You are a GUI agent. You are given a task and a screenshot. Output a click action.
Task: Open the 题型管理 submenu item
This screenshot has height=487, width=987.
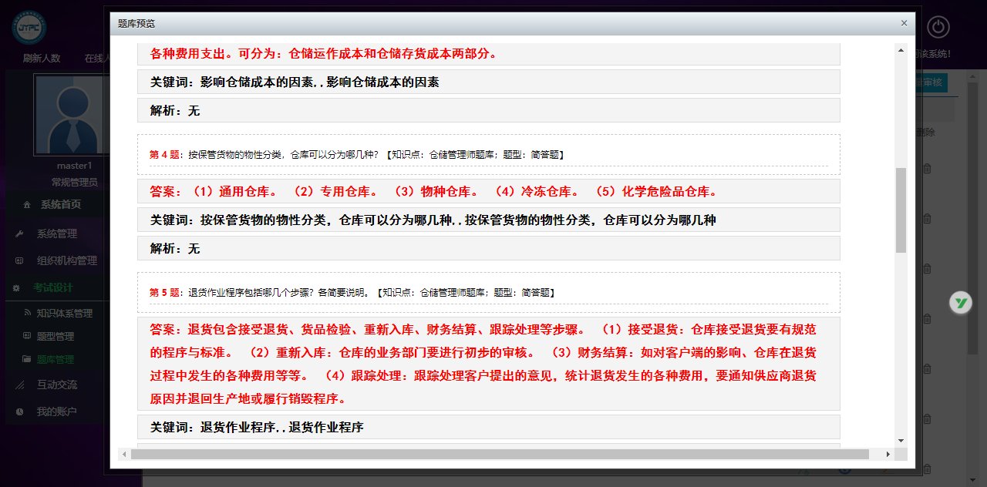pyautogui.click(x=55, y=337)
